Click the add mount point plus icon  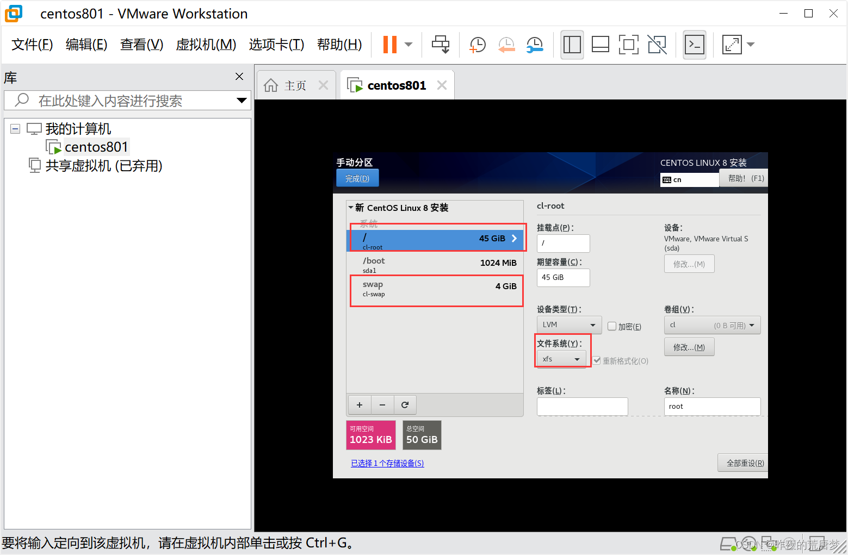pyautogui.click(x=360, y=405)
